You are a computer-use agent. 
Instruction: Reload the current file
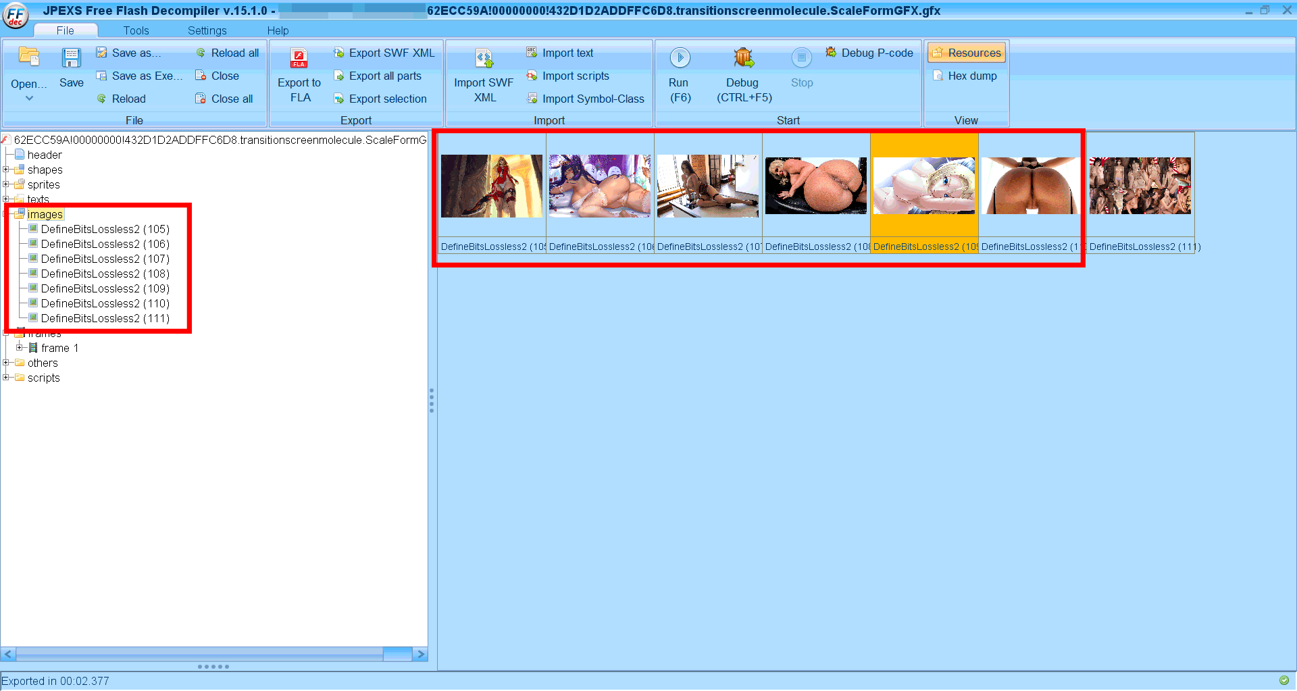(x=121, y=99)
